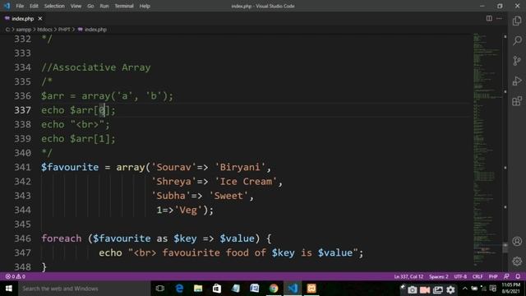The width and height of the screenshot is (526, 296).
Task: Click the feedback icon in status bar
Action: click(x=506, y=276)
